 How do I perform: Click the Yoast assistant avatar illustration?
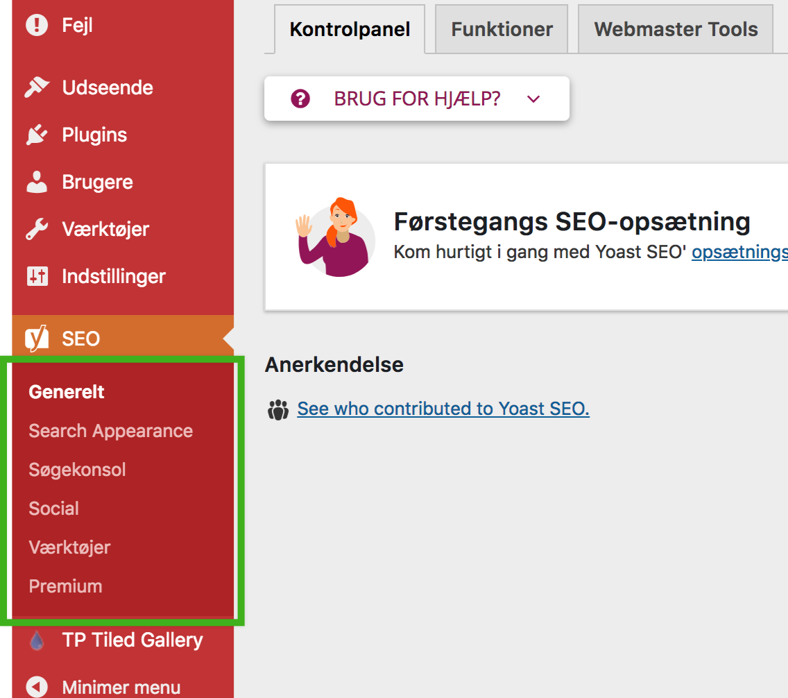pyautogui.click(x=335, y=237)
